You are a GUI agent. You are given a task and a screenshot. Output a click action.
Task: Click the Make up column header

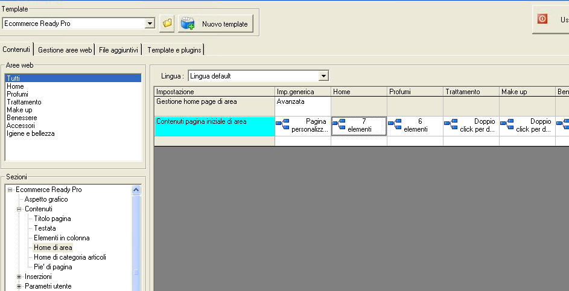[x=527, y=92]
